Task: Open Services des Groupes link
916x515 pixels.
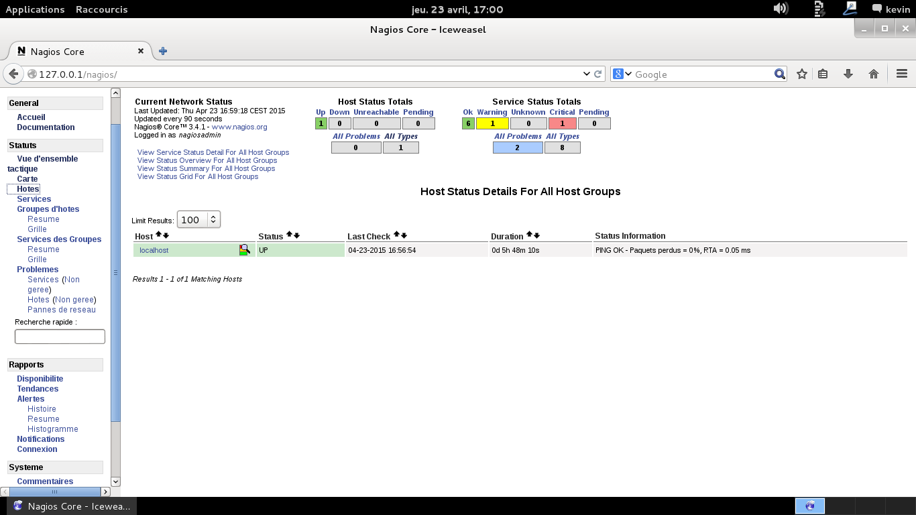Action: pos(59,239)
